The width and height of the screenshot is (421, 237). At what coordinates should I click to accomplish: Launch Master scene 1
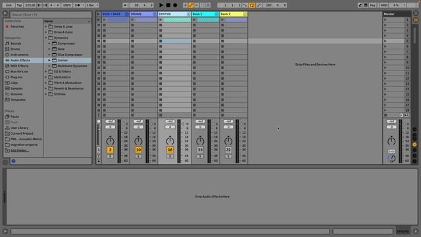tap(385, 20)
